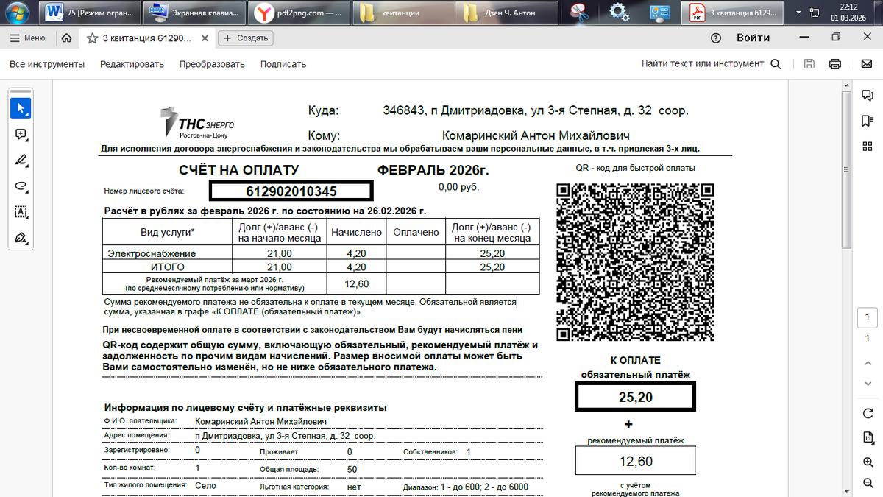The width and height of the screenshot is (883, 497).
Task: Click the Войти sign-in button
Action: 753,38
